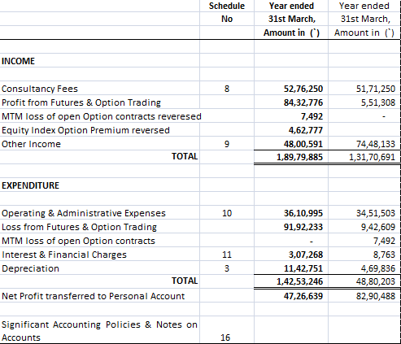Select the value 84,32,776
The width and height of the screenshot is (401, 344).
coord(291,102)
